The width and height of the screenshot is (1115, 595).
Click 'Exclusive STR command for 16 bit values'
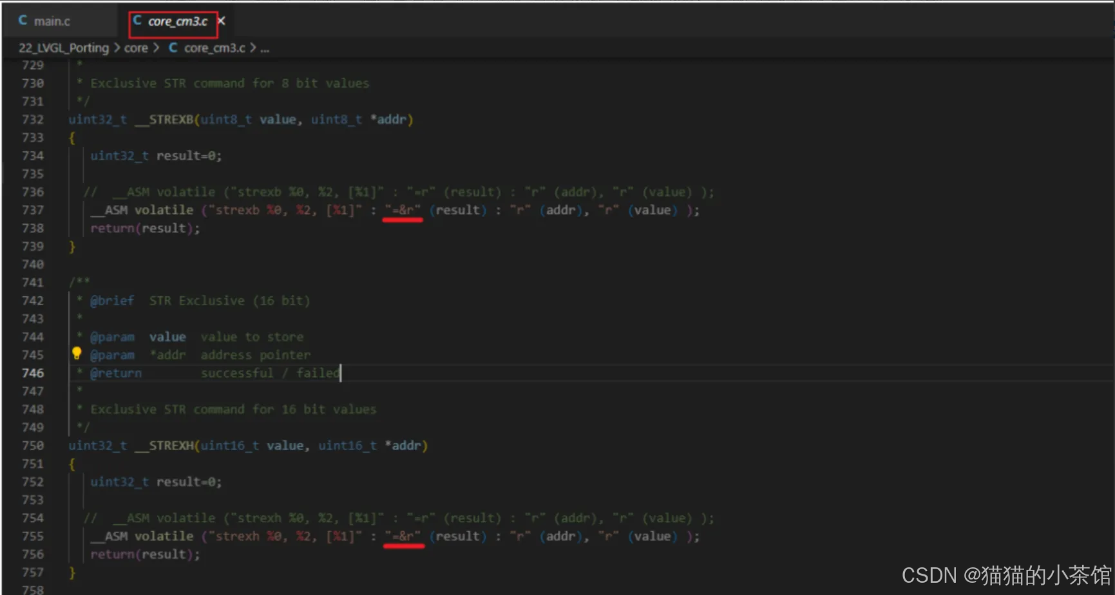point(233,410)
